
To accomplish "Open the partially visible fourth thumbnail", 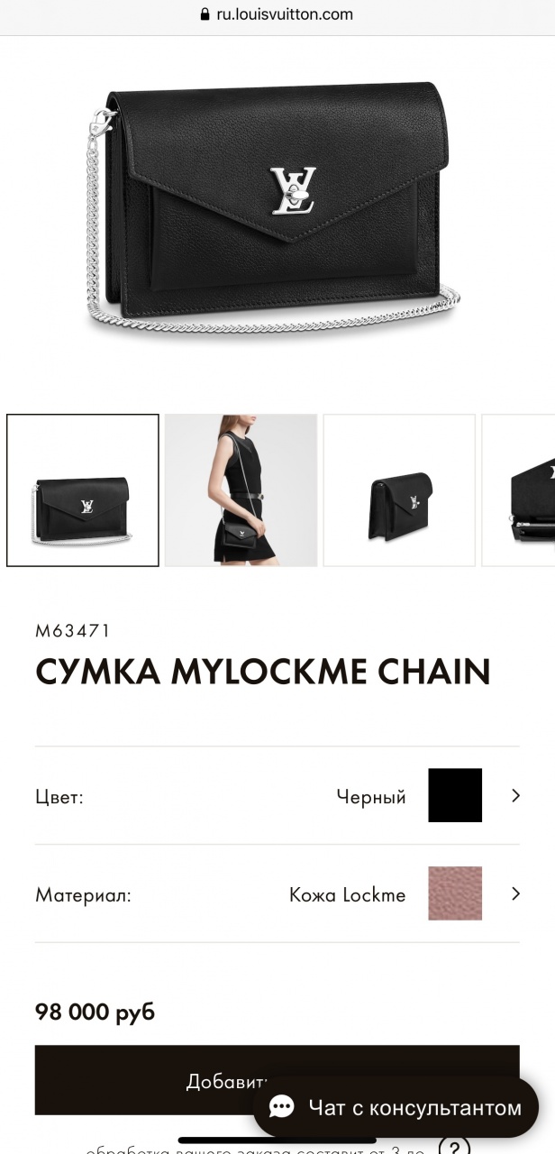I will (x=519, y=490).
